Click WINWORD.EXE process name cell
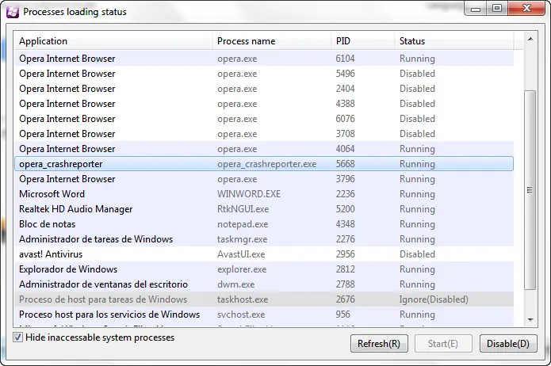Screen dimensions: 551x366 [x=249, y=194]
